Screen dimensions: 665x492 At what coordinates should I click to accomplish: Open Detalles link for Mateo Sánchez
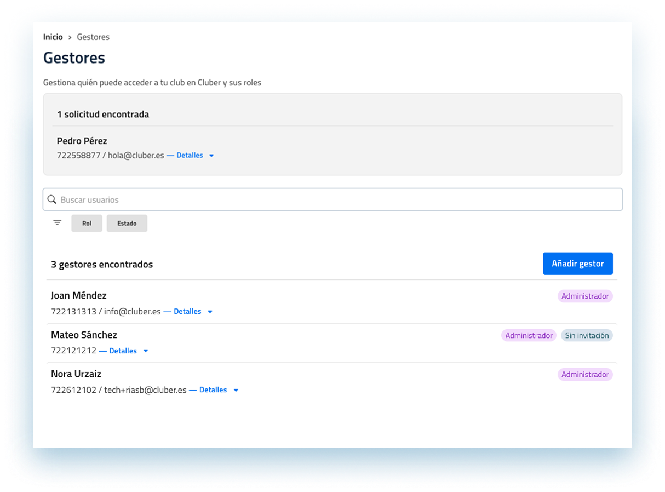123,351
